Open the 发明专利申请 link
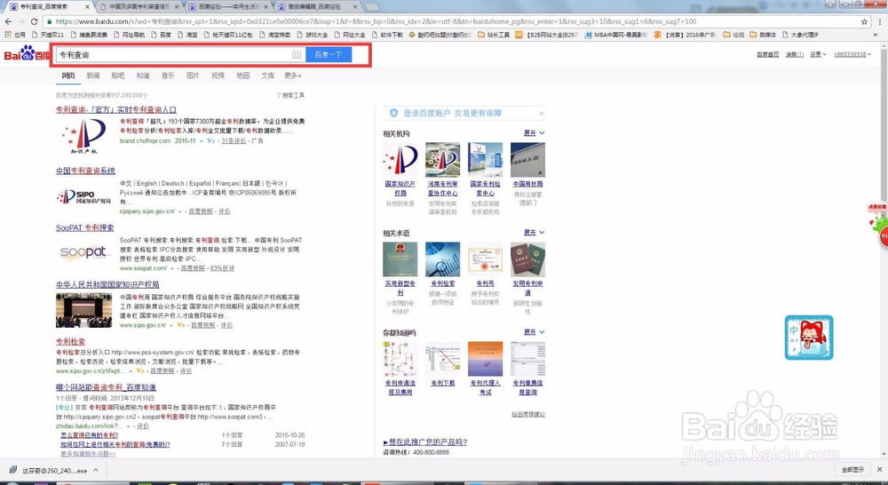 point(527,288)
